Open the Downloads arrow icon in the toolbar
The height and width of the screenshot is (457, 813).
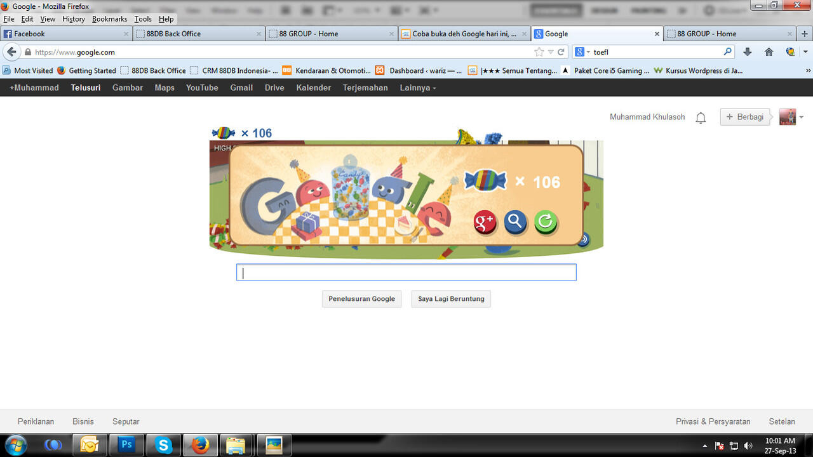click(747, 52)
